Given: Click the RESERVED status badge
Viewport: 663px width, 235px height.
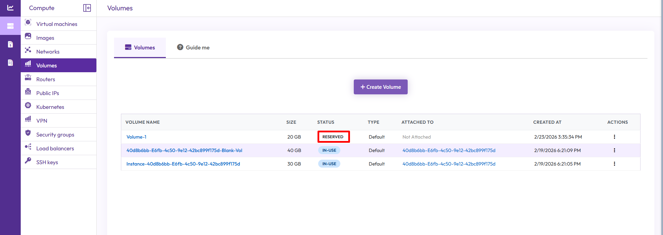Looking at the screenshot, I should 333,137.
